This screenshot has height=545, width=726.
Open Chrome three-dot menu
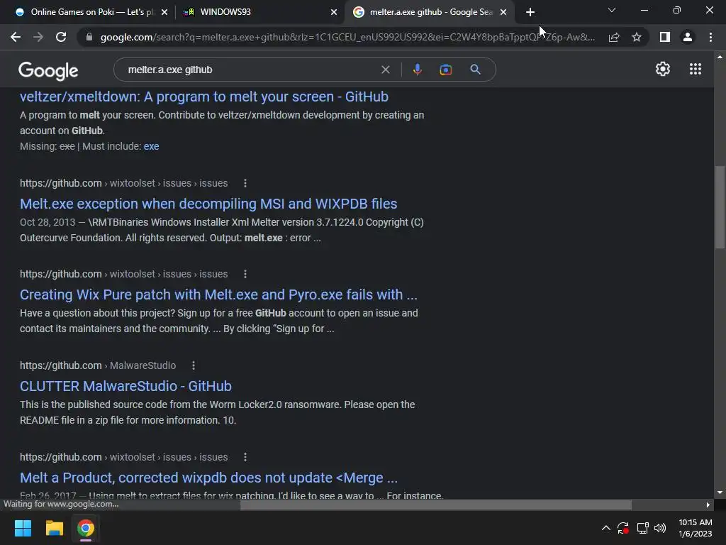point(710,37)
